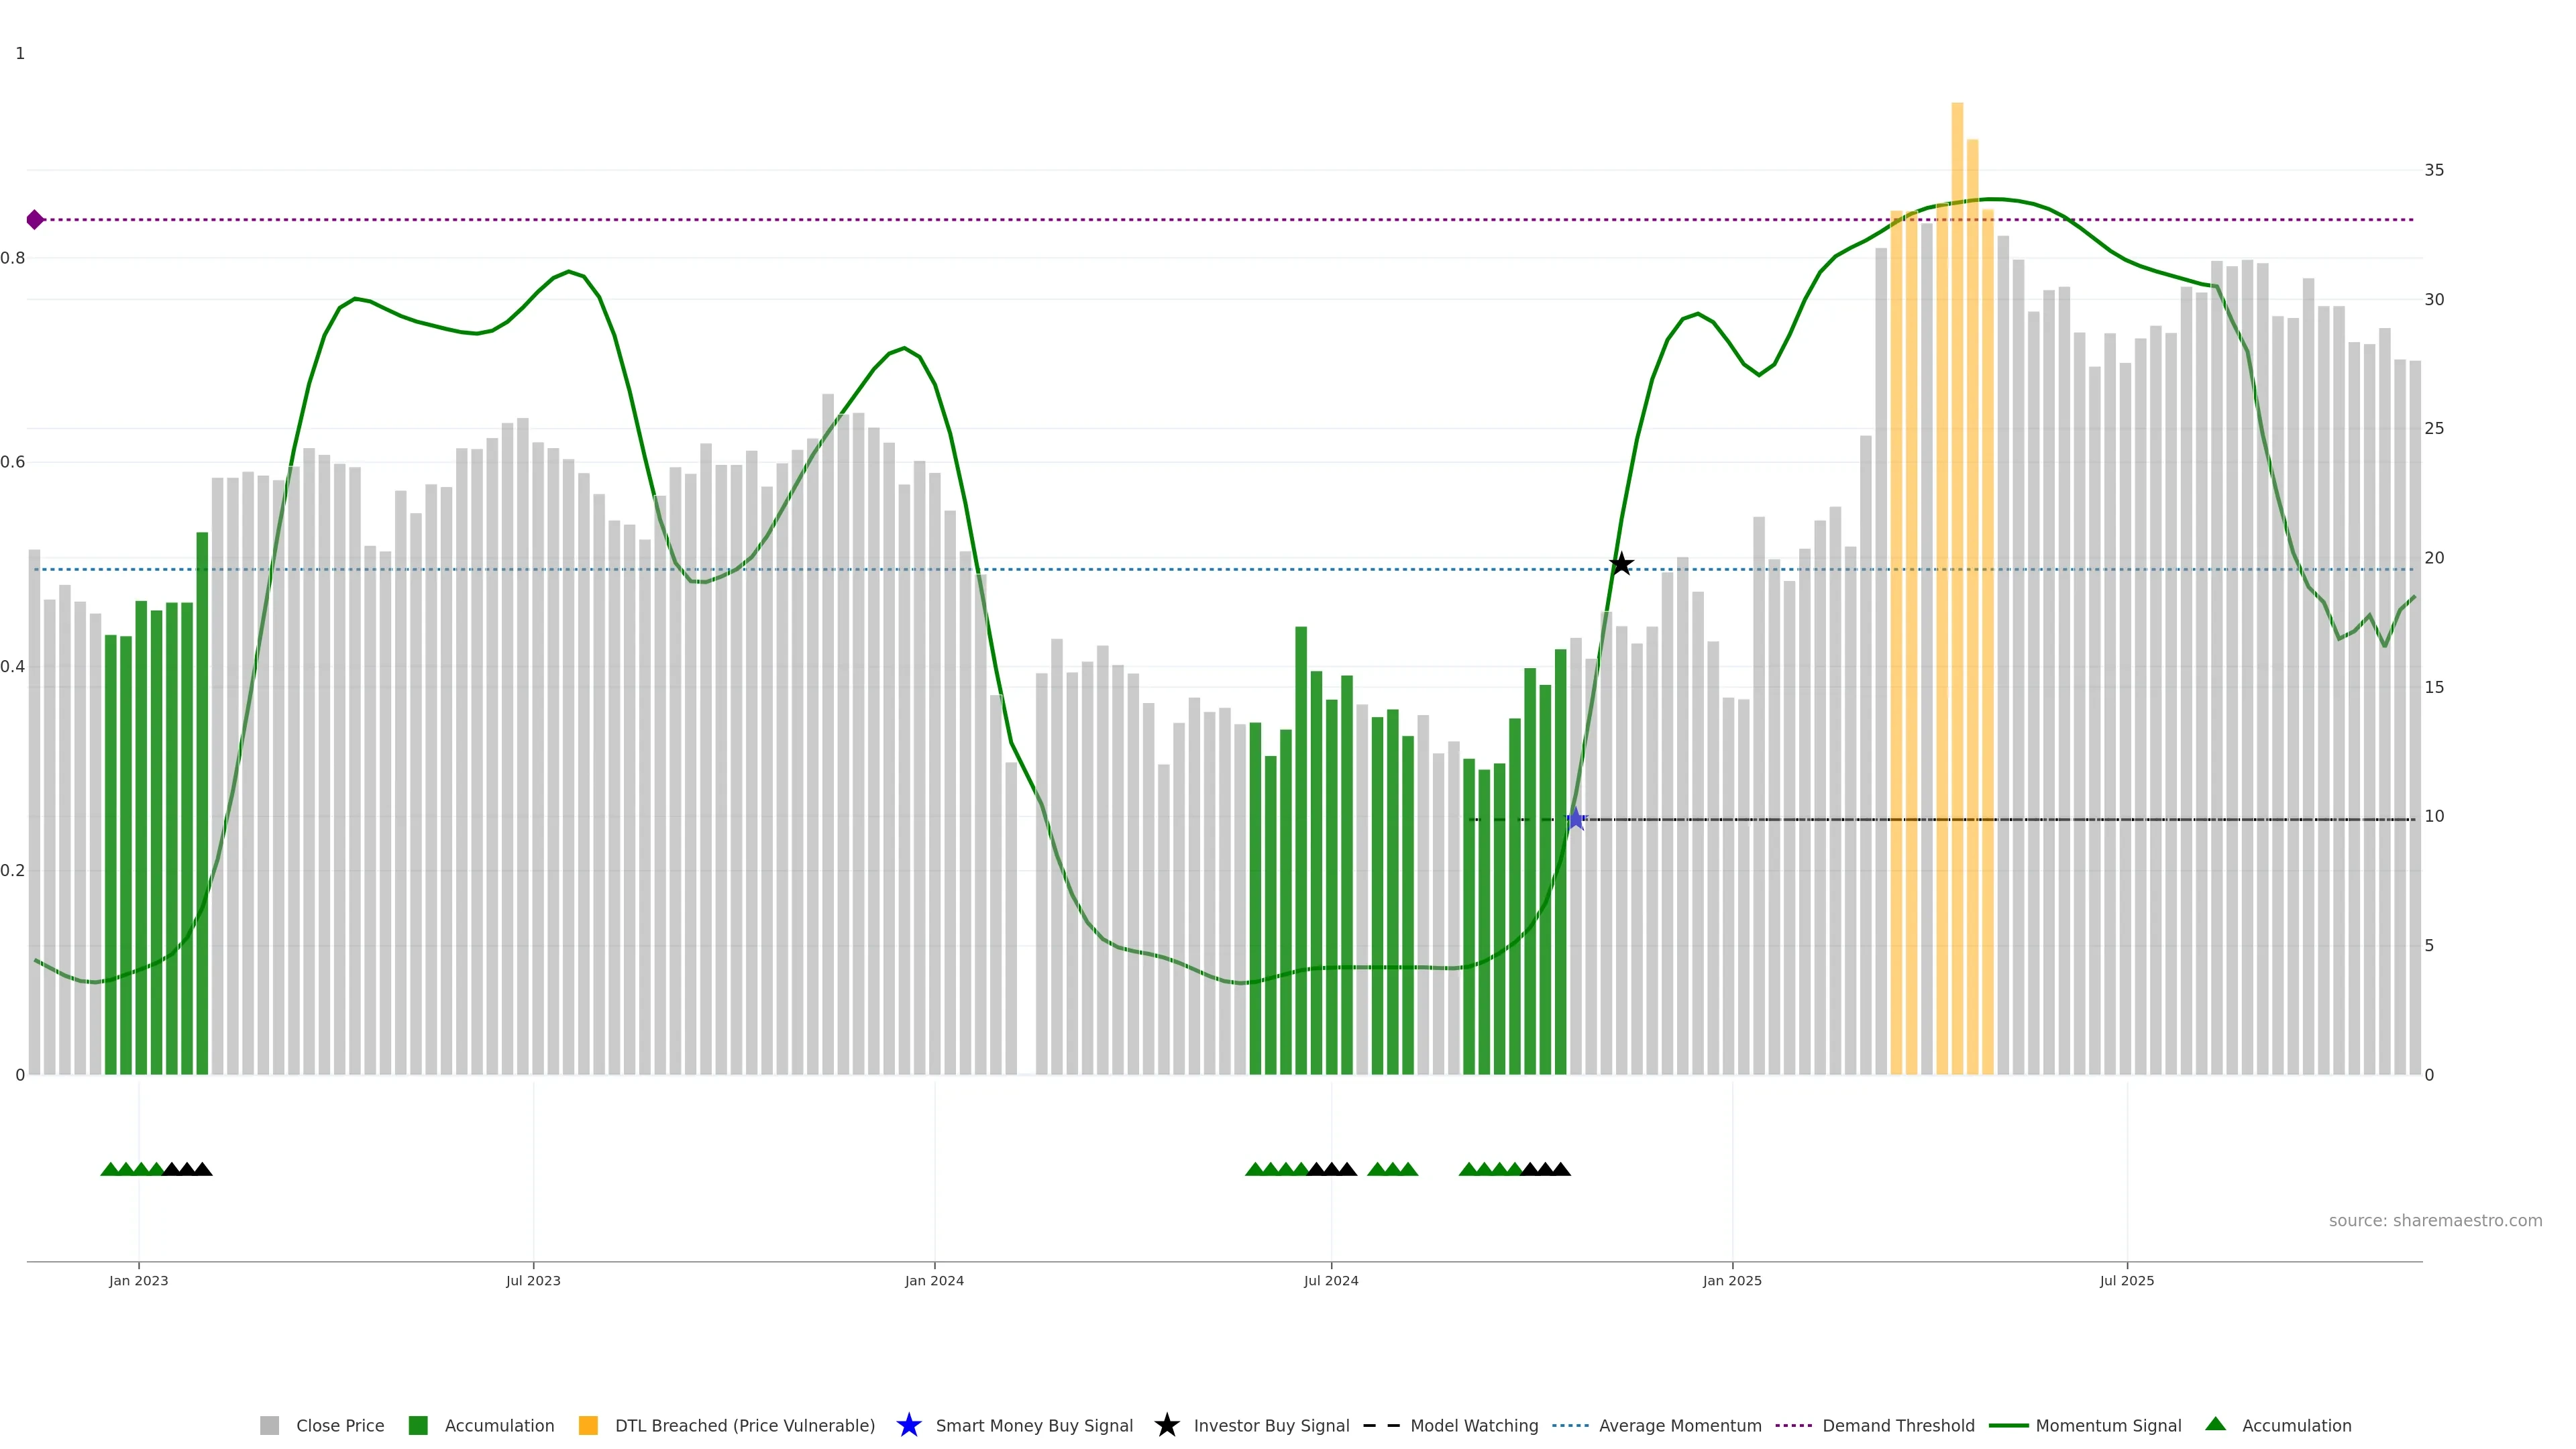
Task: Click the green Accumulation color swatch
Action: pos(418,1426)
